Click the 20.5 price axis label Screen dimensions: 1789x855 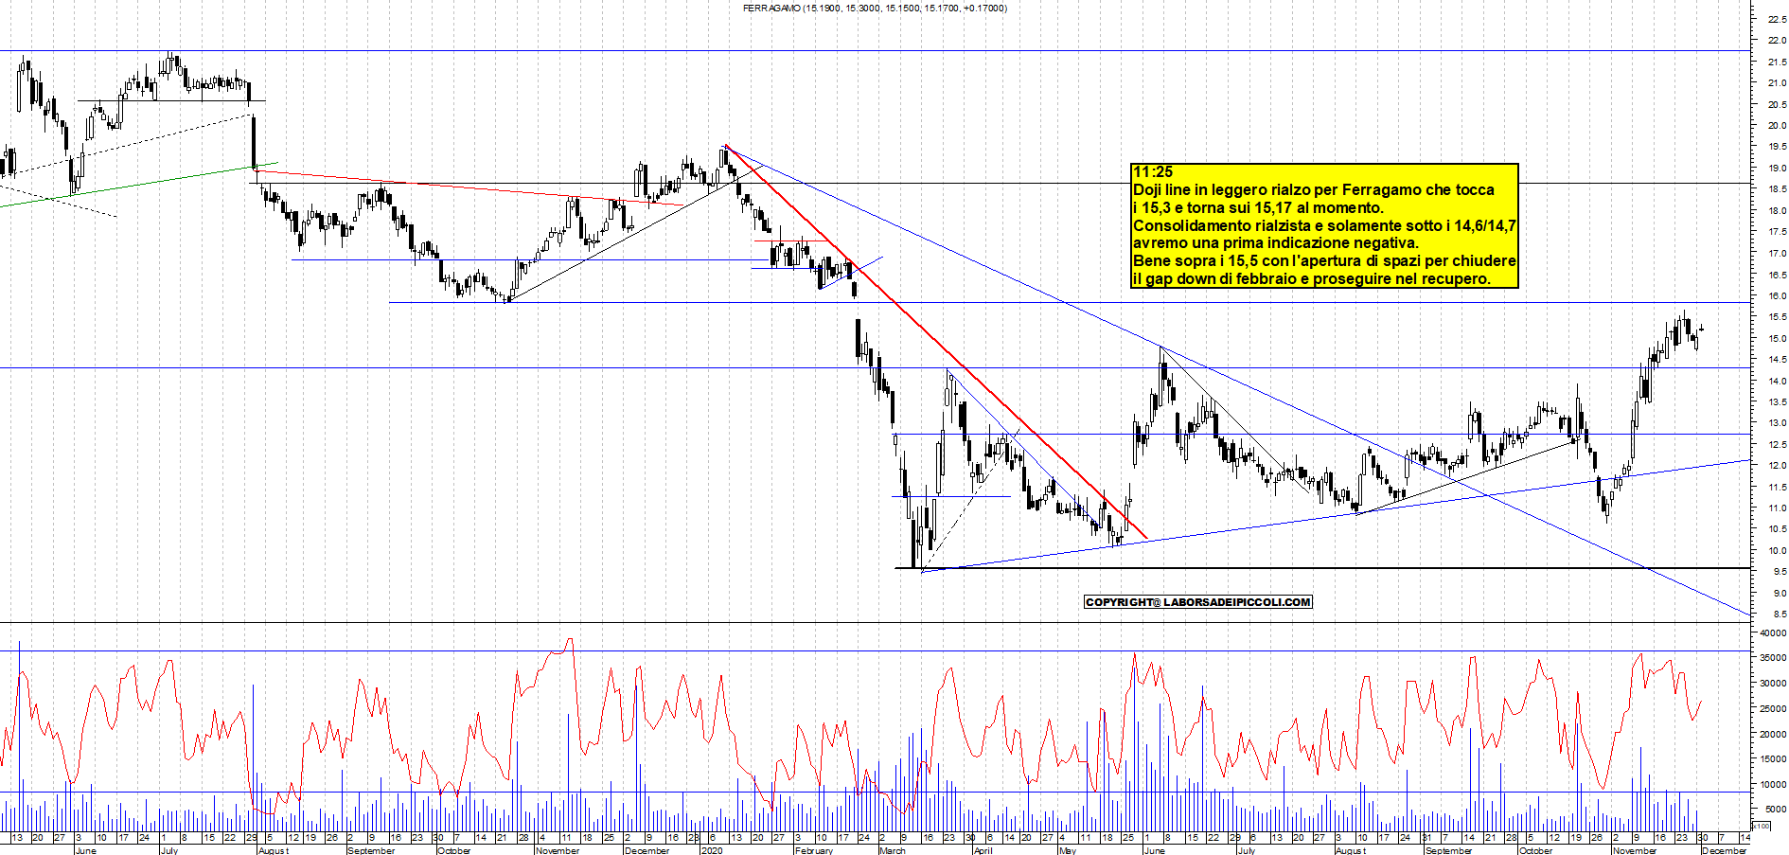1777,104
